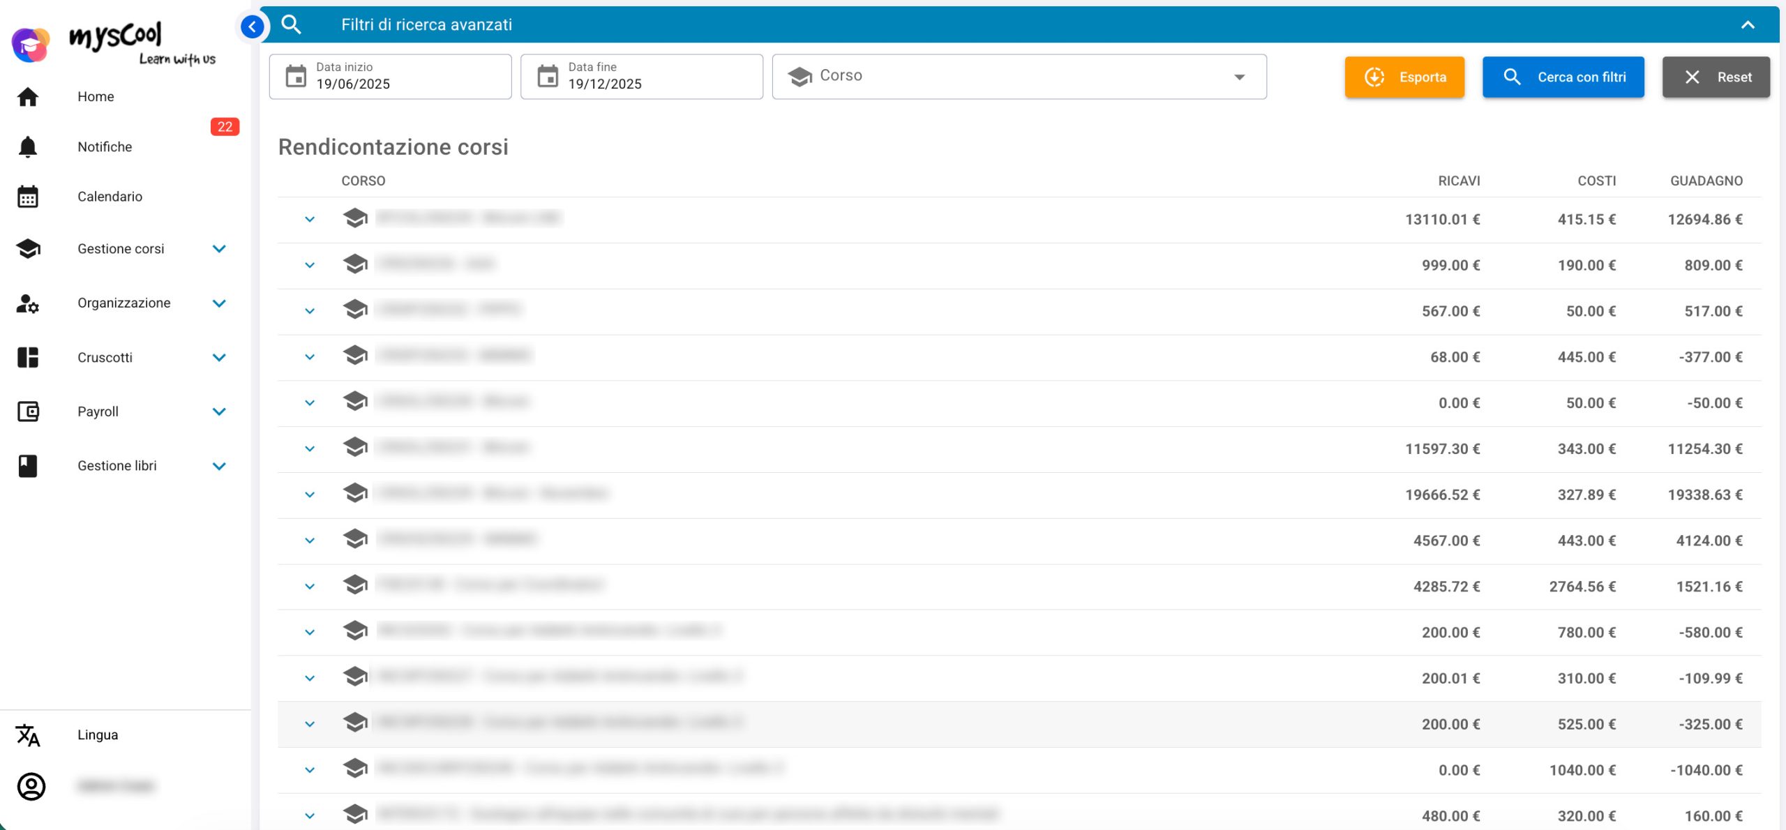Open the Notifiche bell icon
The image size is (1786, 830).
[28, 147]
